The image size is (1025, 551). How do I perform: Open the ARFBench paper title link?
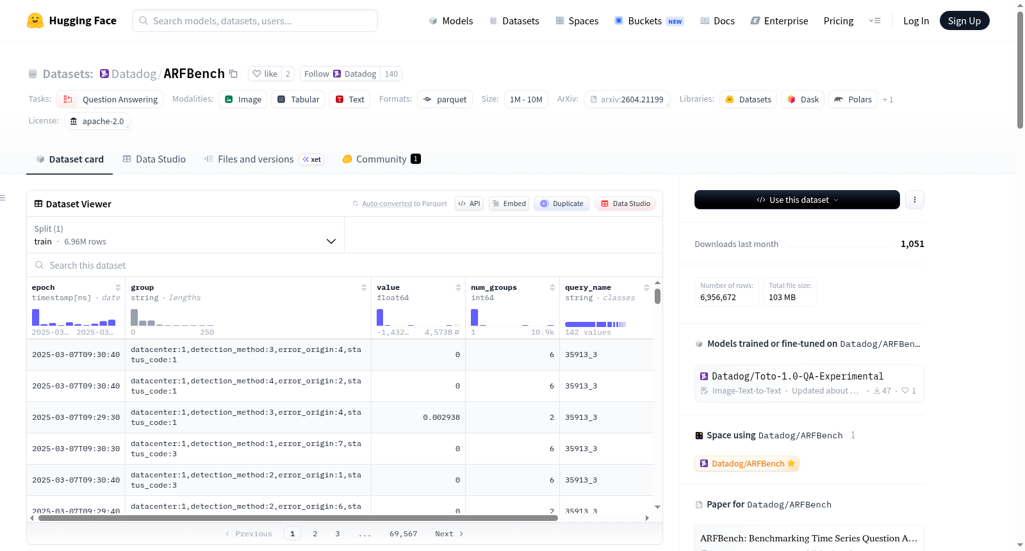[808, 538]
